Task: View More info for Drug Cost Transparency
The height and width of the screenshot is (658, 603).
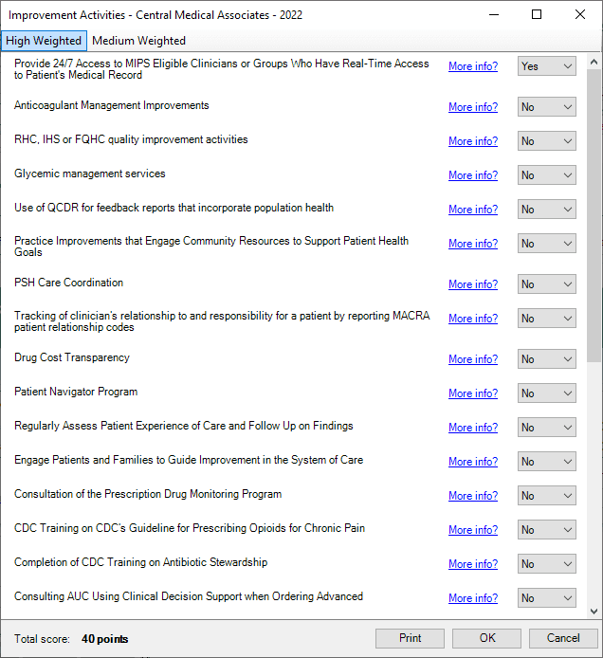Action: 472,359
